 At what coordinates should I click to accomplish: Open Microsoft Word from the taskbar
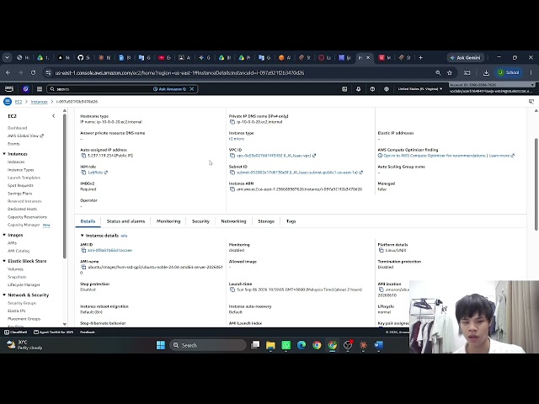(379, 345)
